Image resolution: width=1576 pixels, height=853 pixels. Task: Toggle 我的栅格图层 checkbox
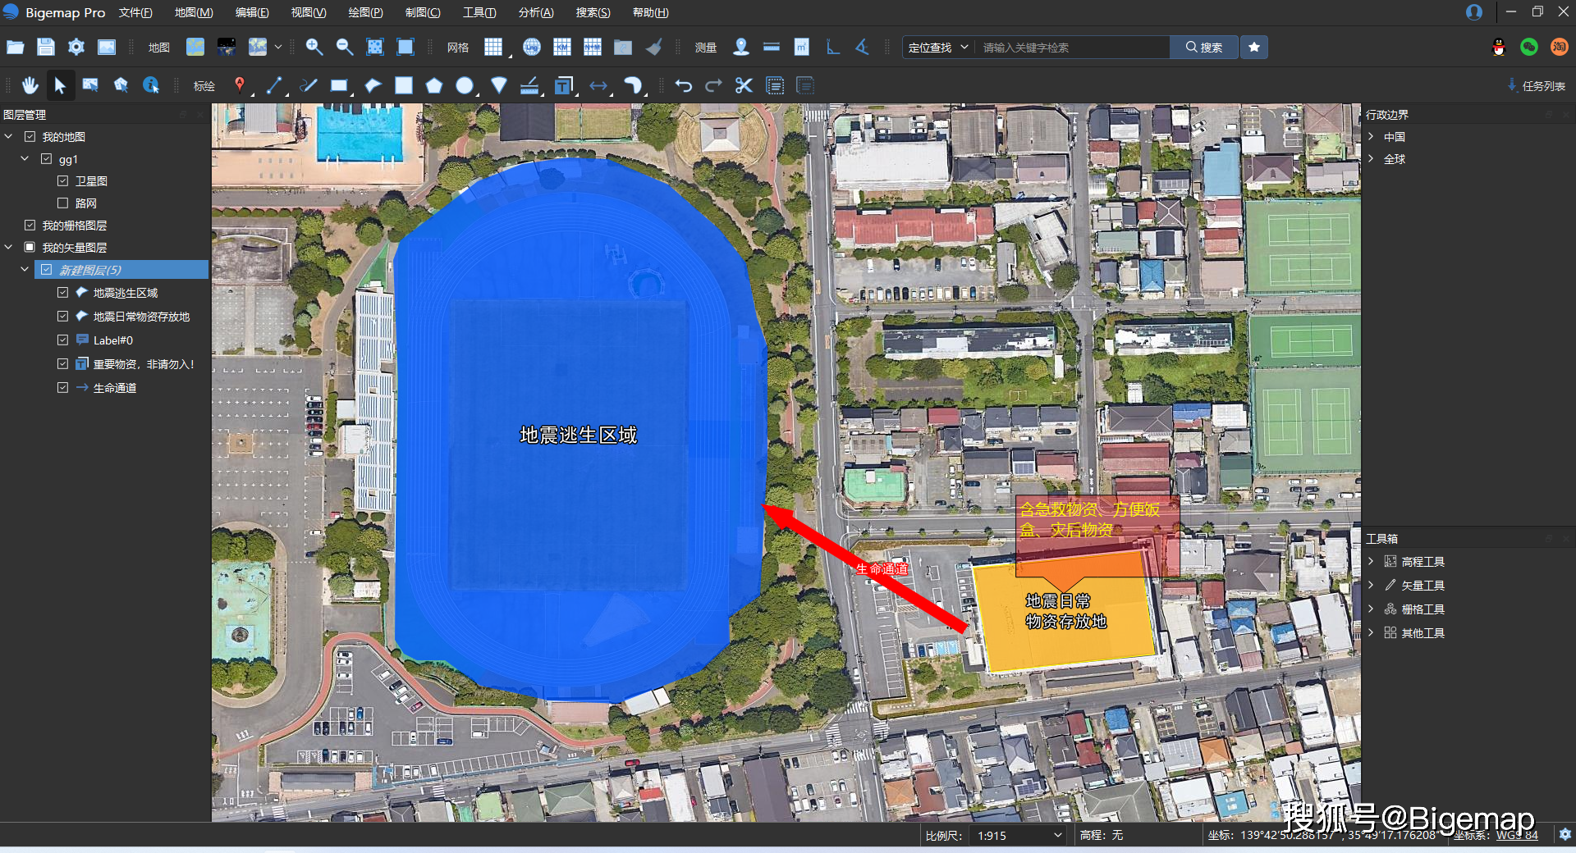(30, 226)
